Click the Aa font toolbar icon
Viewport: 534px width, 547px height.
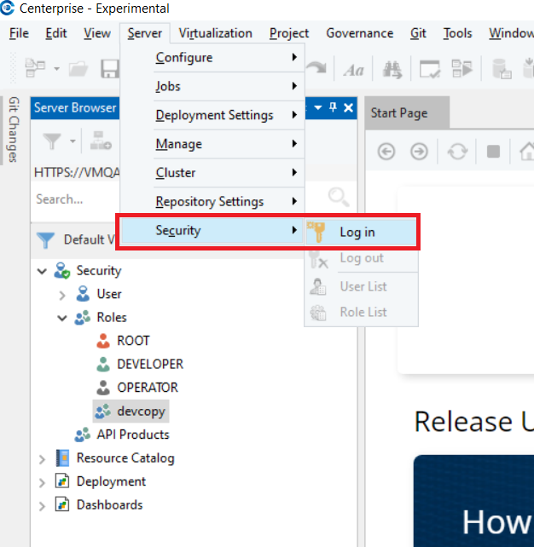(x=353, y=70)
